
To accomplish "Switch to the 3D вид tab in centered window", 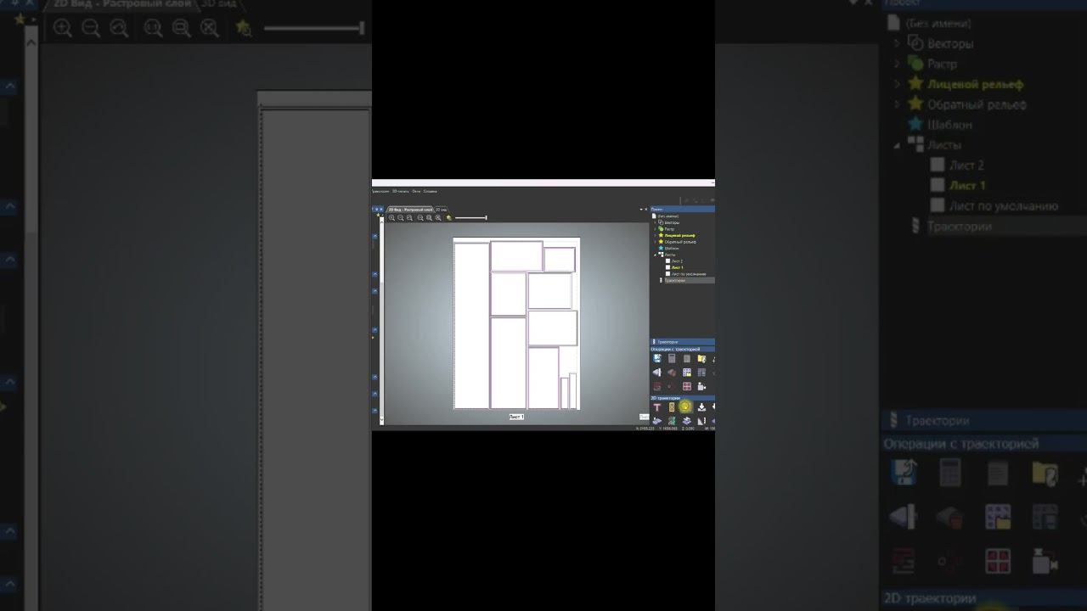I will [x=442, y=210].
